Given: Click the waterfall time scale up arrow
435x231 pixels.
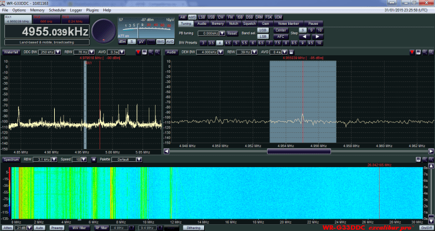Looking at the screenshot, I should click(431, 166).
